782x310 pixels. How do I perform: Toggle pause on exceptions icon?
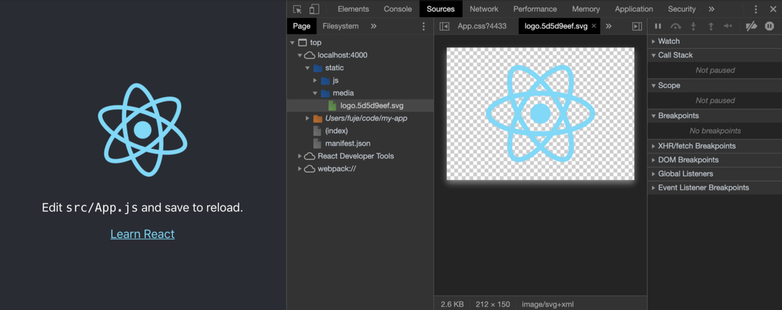(770, 26)
